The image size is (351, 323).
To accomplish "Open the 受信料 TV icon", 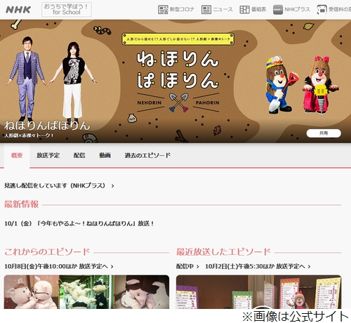I will pos(322,10).
